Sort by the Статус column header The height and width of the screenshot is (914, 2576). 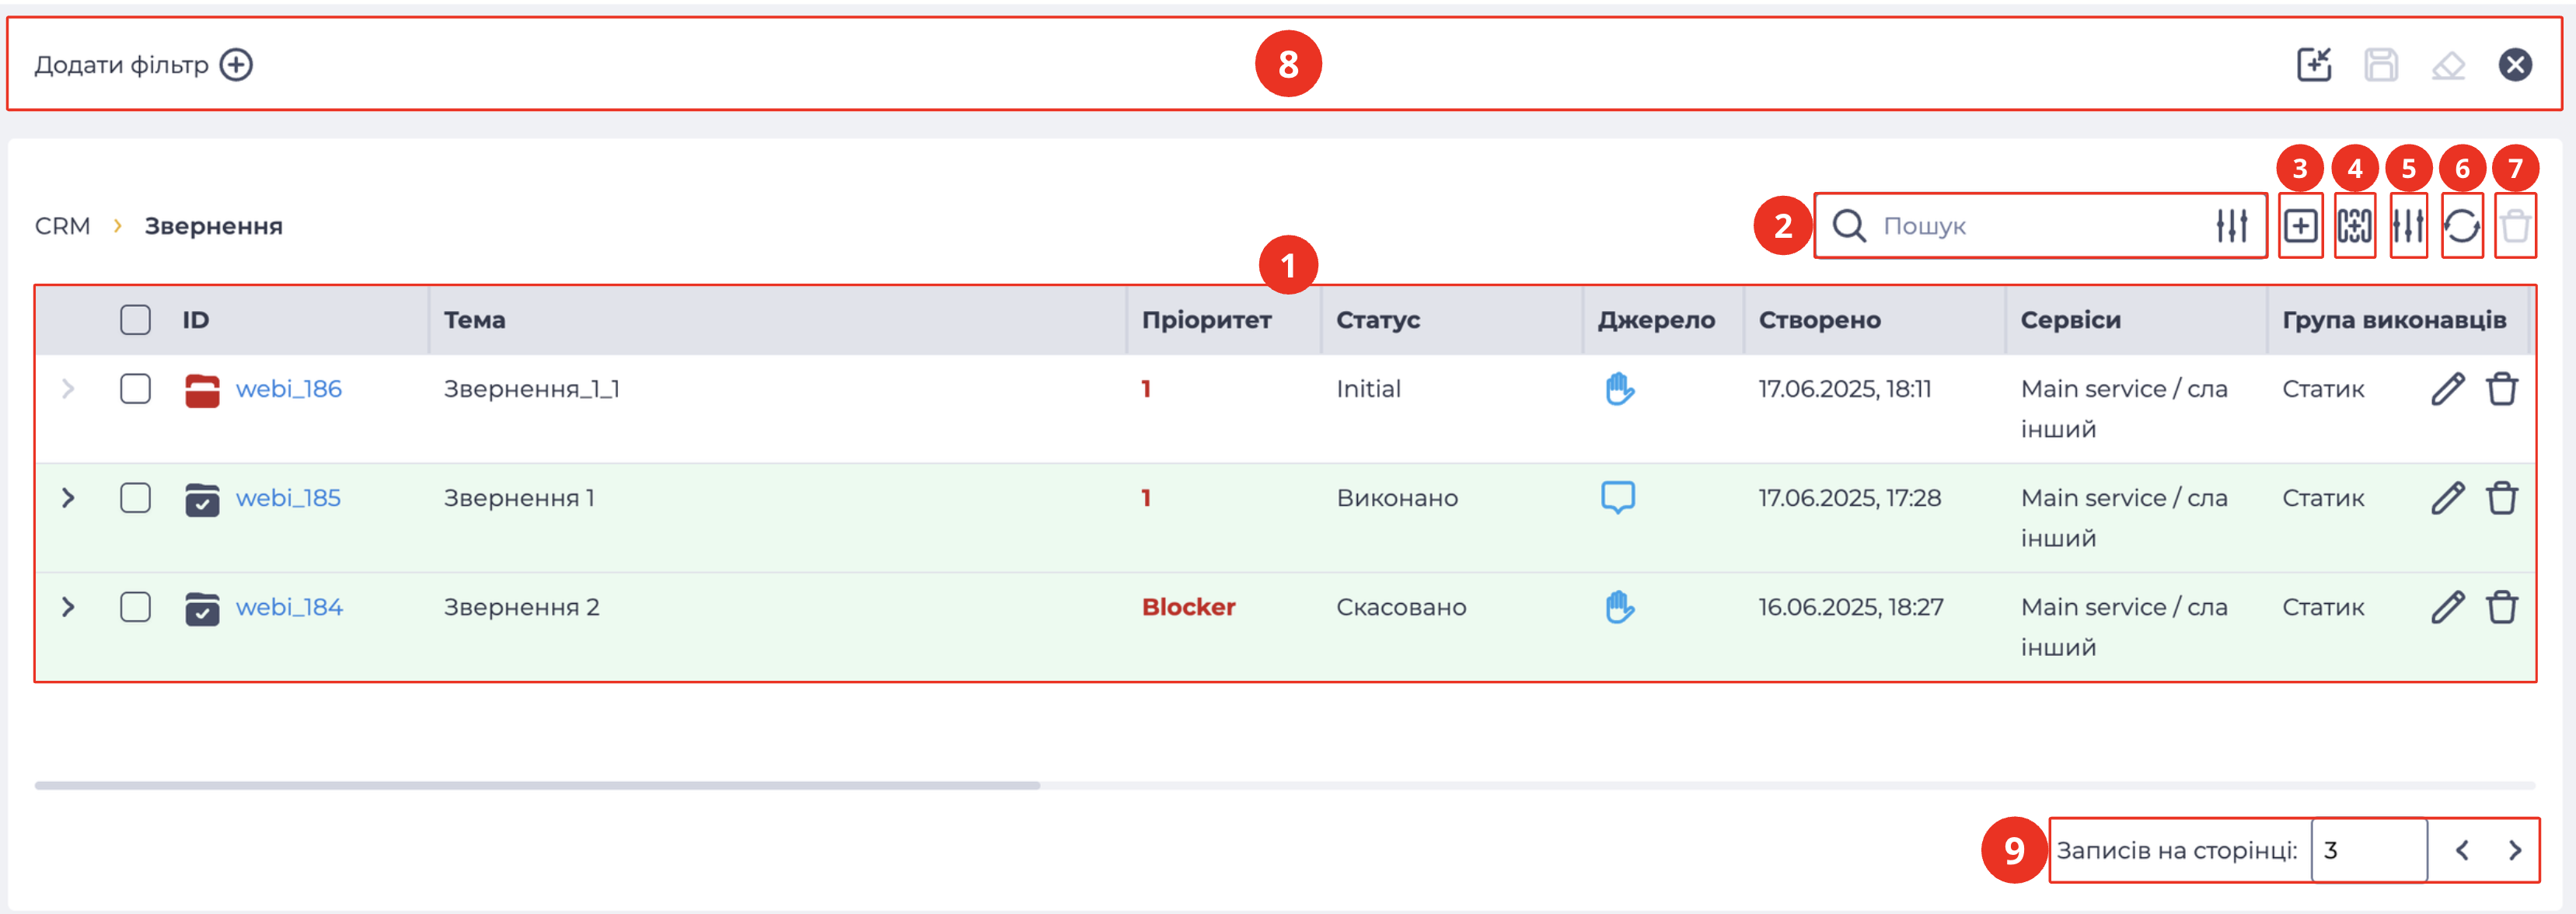[x=1377, y=320]
